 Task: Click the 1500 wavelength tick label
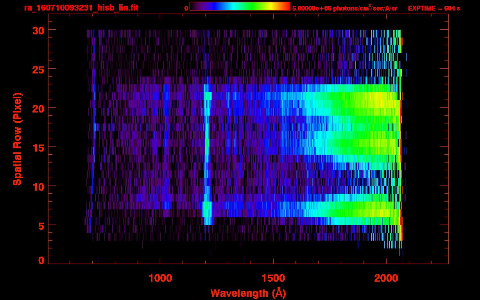point(273,278)
